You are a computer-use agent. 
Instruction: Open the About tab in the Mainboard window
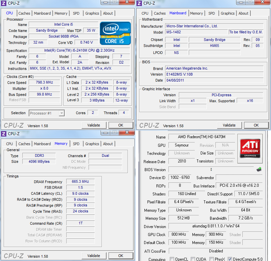243,13
